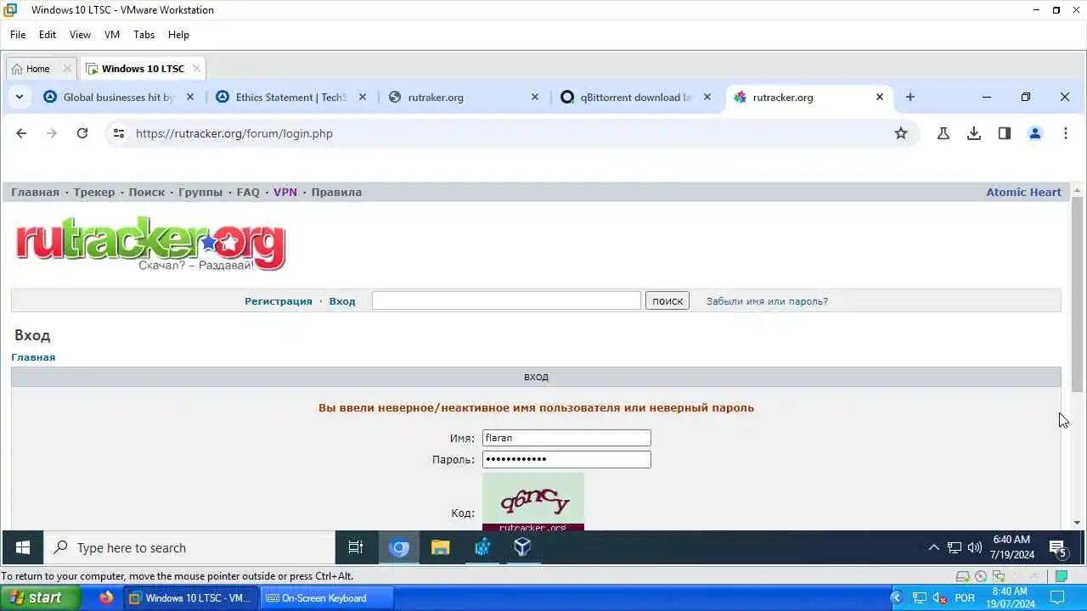The image size is (1087, 611).
Task: Open Task View in guest taskbar
Action: [x=356, y=547]
